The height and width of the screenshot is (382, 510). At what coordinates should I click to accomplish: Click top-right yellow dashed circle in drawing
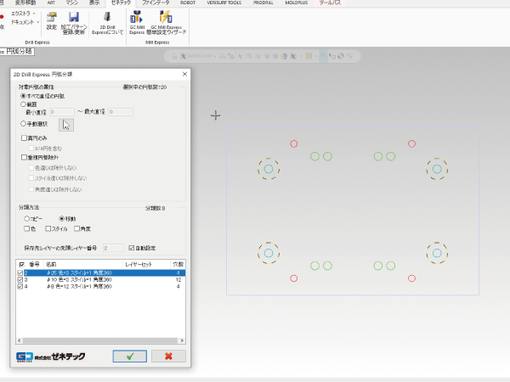437,169
